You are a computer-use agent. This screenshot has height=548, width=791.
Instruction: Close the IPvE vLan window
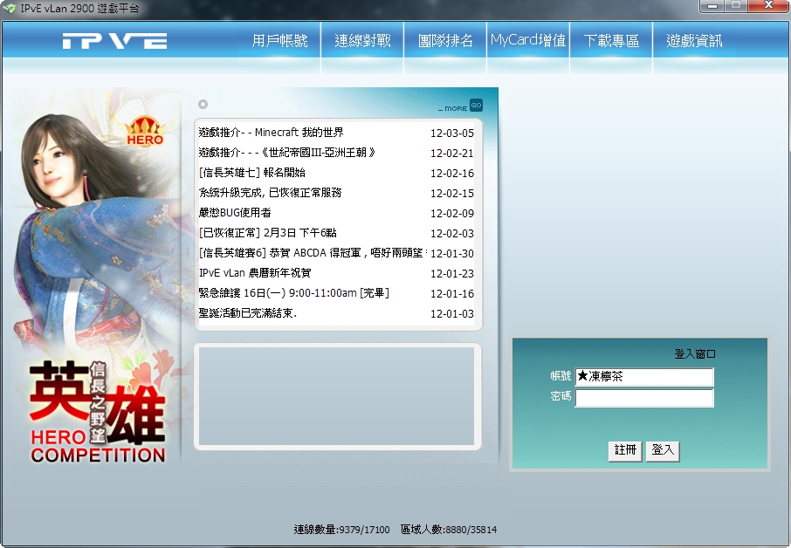tap(769, 5)
